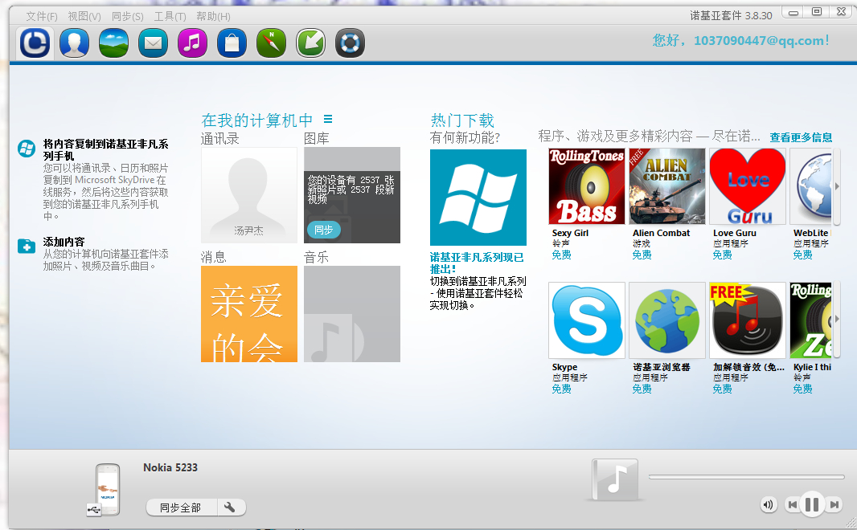This screenshot has height=530, width=857.
Task: Open the Messages envelope icon
Action: 153,43
